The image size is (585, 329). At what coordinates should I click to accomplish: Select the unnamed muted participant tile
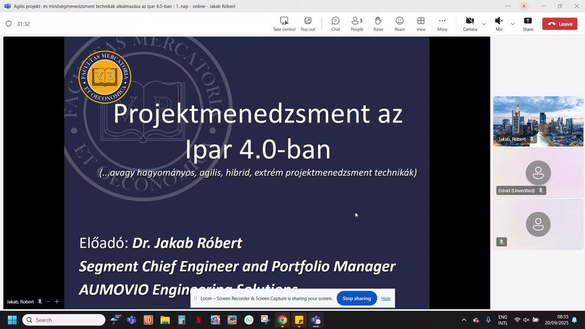[538, 224]
